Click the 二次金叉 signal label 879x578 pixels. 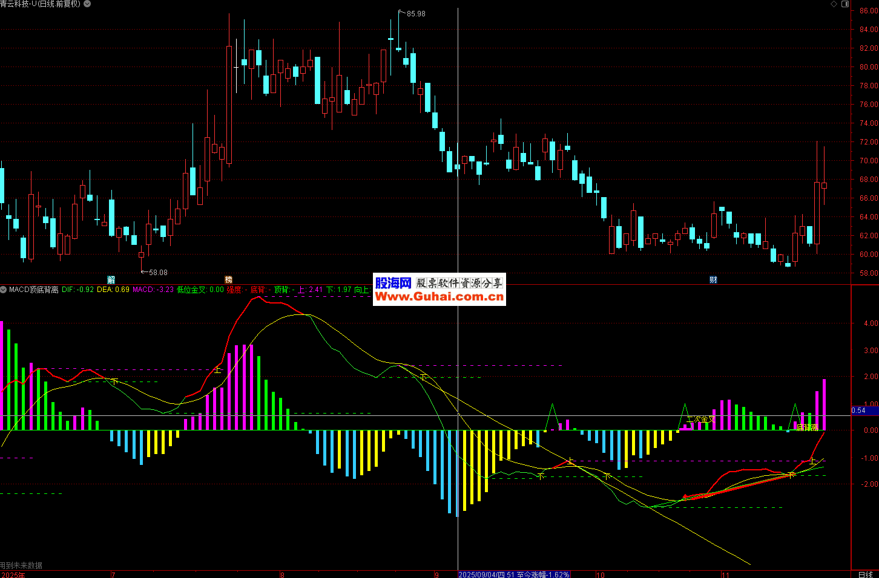coord(700,419)
